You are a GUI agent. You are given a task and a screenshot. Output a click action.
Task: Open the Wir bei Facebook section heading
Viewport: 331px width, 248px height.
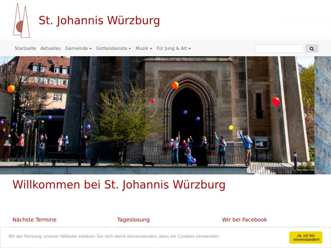(245, 220)
